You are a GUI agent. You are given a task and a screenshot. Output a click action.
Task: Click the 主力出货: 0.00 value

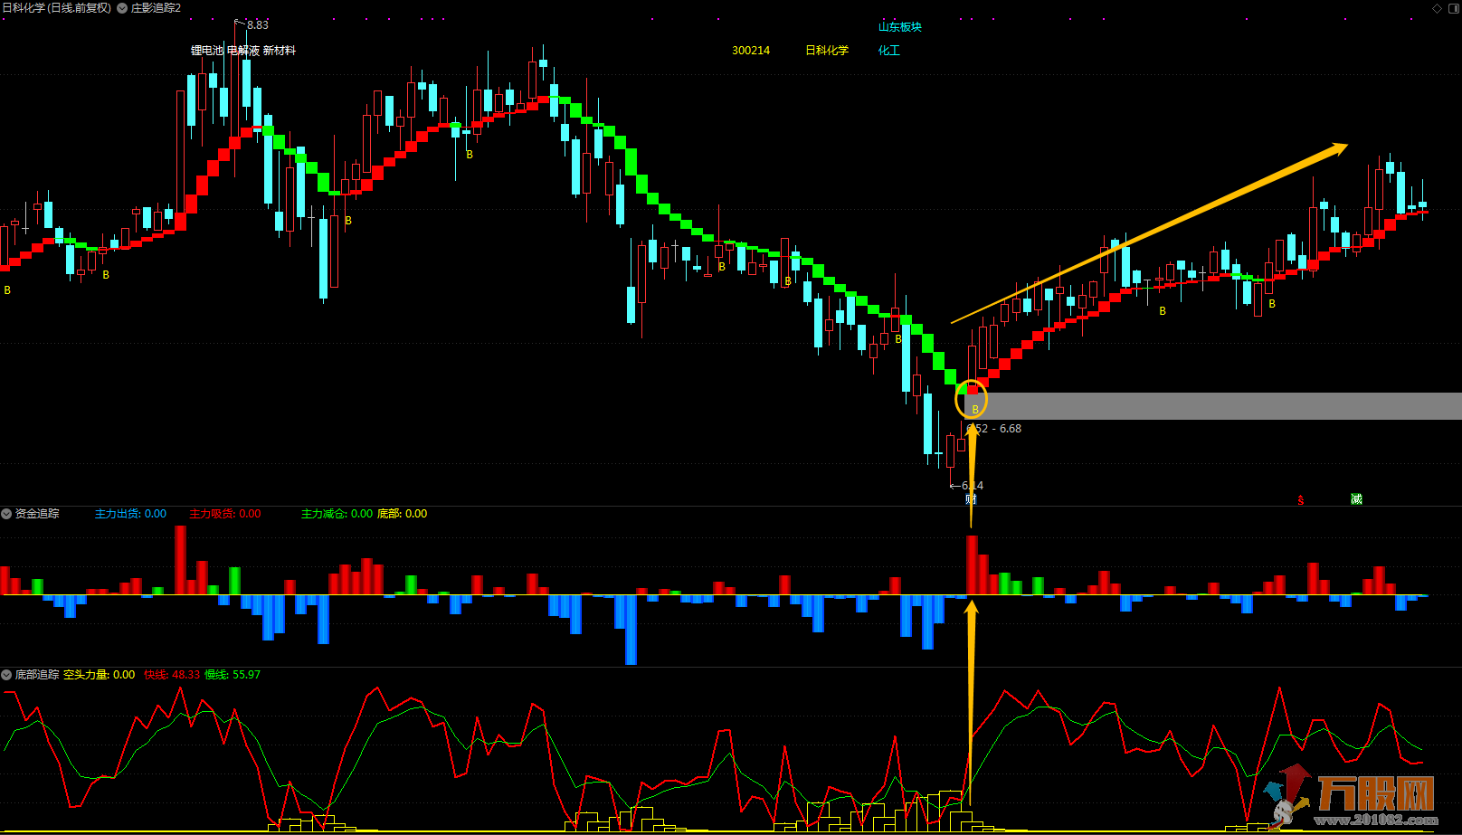(x=130, y=514)
